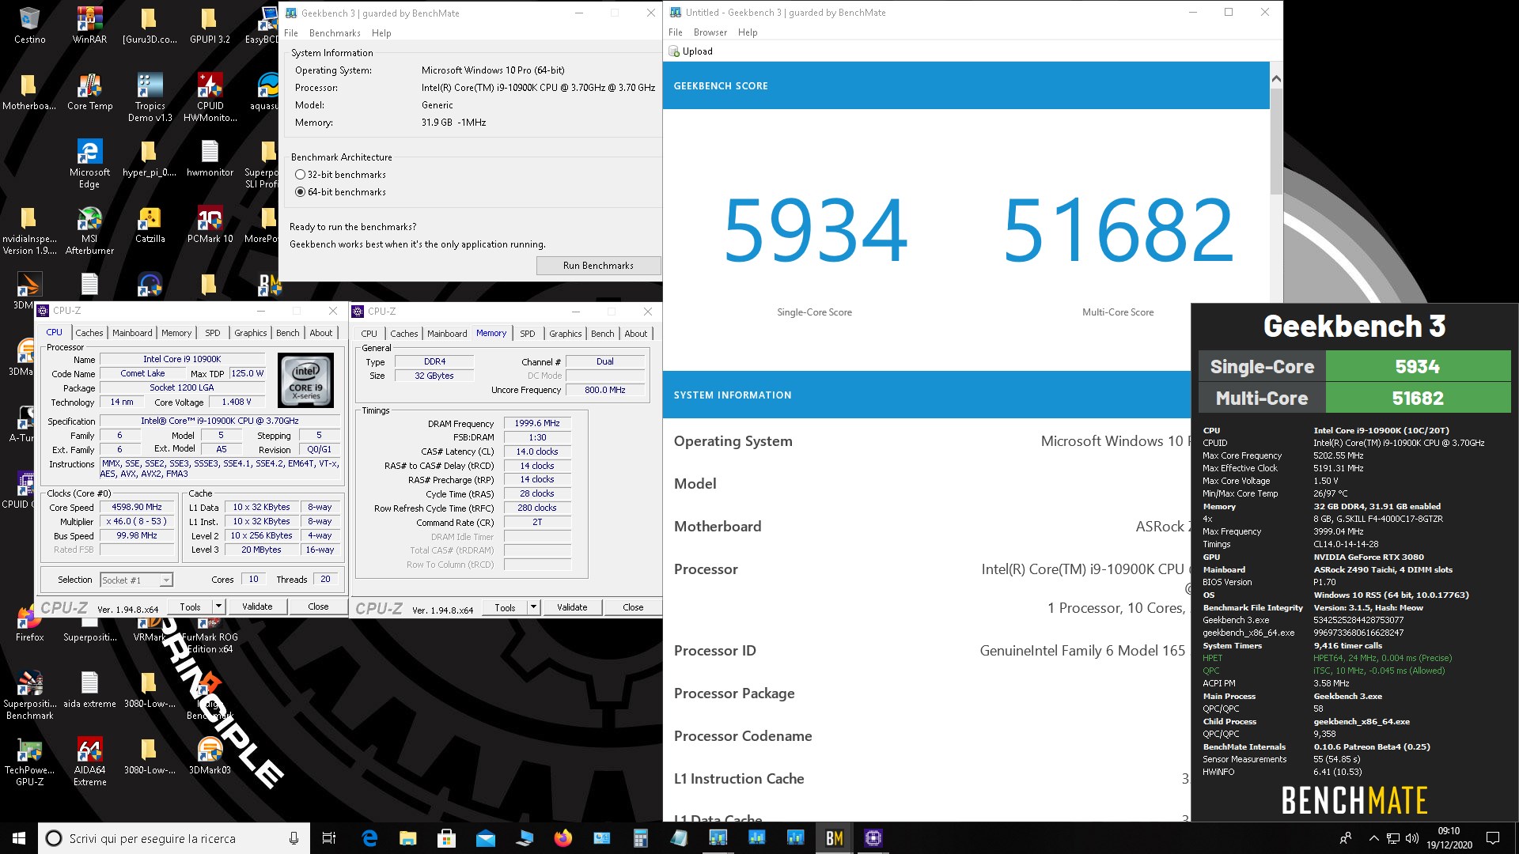Viewport: 1519px width, 854px height.
Task: Click the Run Benchmarks button
Action: click(x=598, y=266)
